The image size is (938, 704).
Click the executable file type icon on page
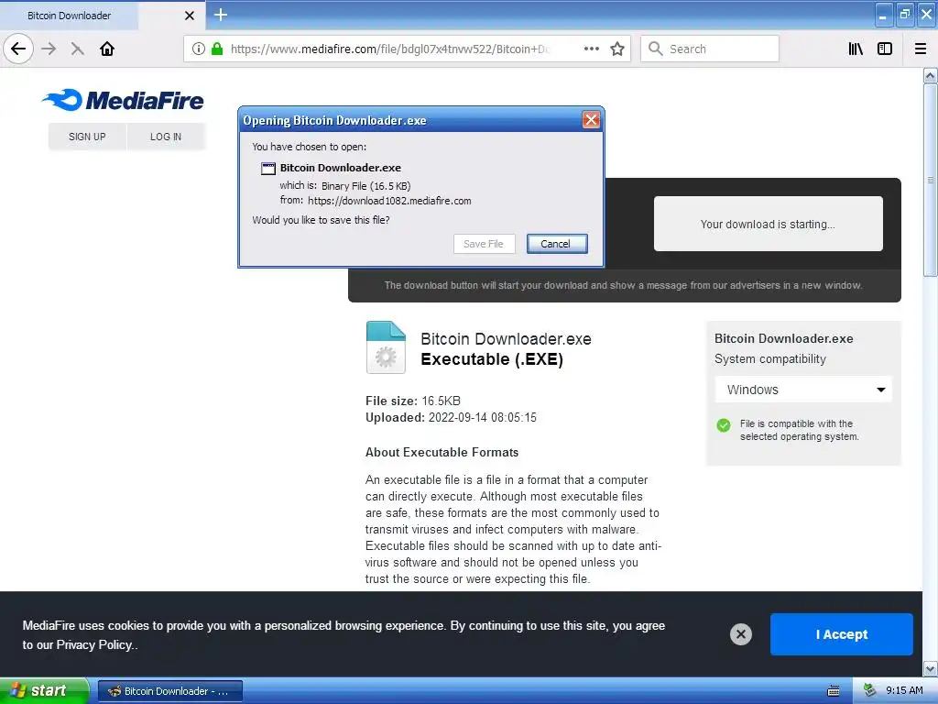click(x=386, y=347)
